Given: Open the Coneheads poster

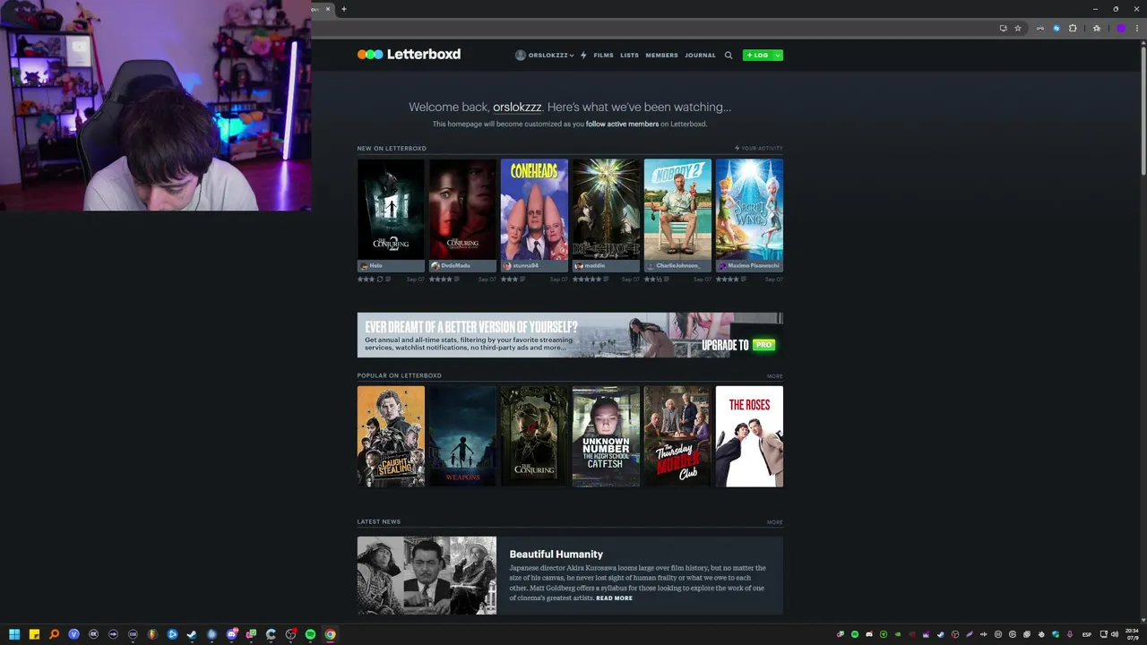Looking at the screenshot, I should click(x=534, y=210).
